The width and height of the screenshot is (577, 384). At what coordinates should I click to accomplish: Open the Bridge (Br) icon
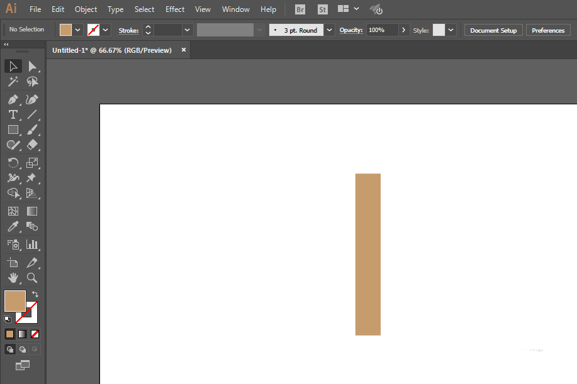tap(300, 9)
